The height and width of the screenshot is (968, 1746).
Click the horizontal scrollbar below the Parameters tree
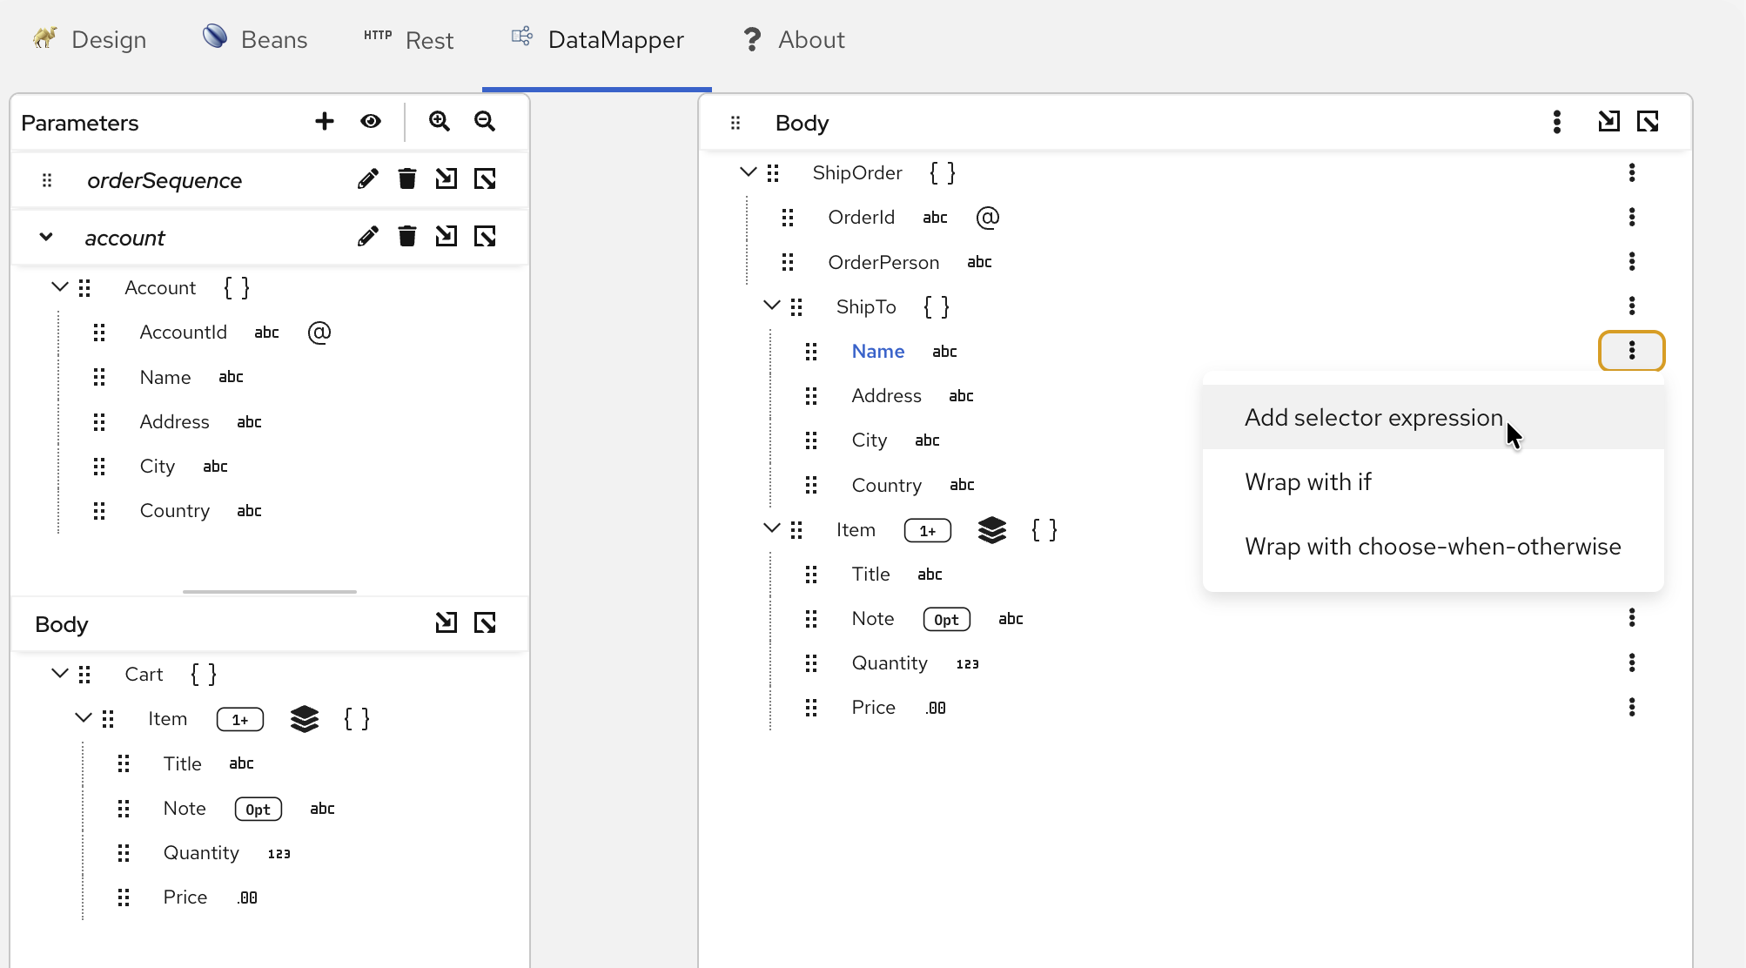pyautogui.click(x=269, y=590)
